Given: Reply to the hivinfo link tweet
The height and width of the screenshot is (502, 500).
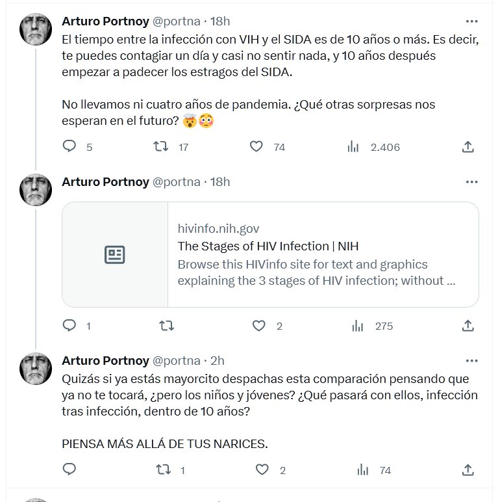Looking at the screenshot, I should click(x=69, y=326).
